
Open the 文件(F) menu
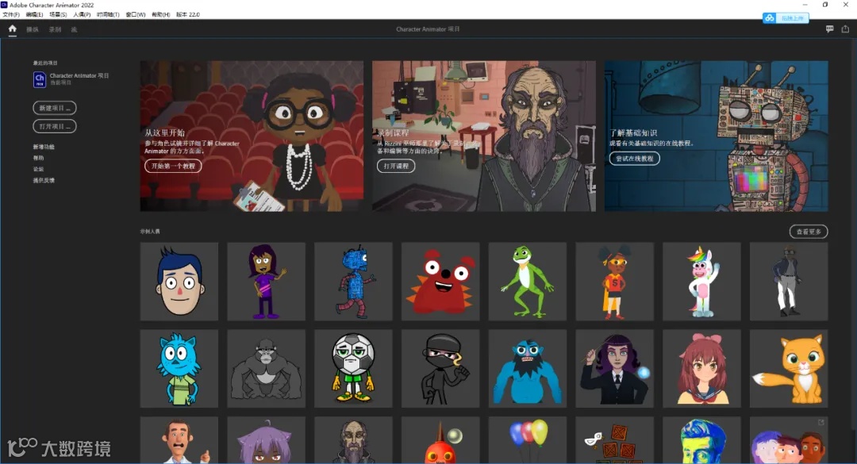click(x=11, y=14)
